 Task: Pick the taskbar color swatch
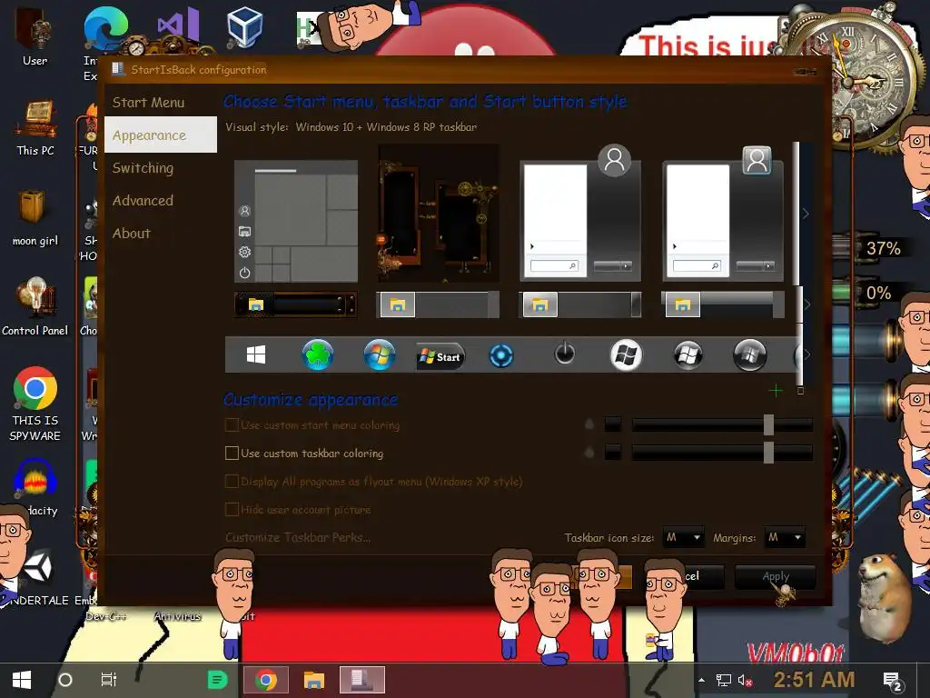point(613,453)
